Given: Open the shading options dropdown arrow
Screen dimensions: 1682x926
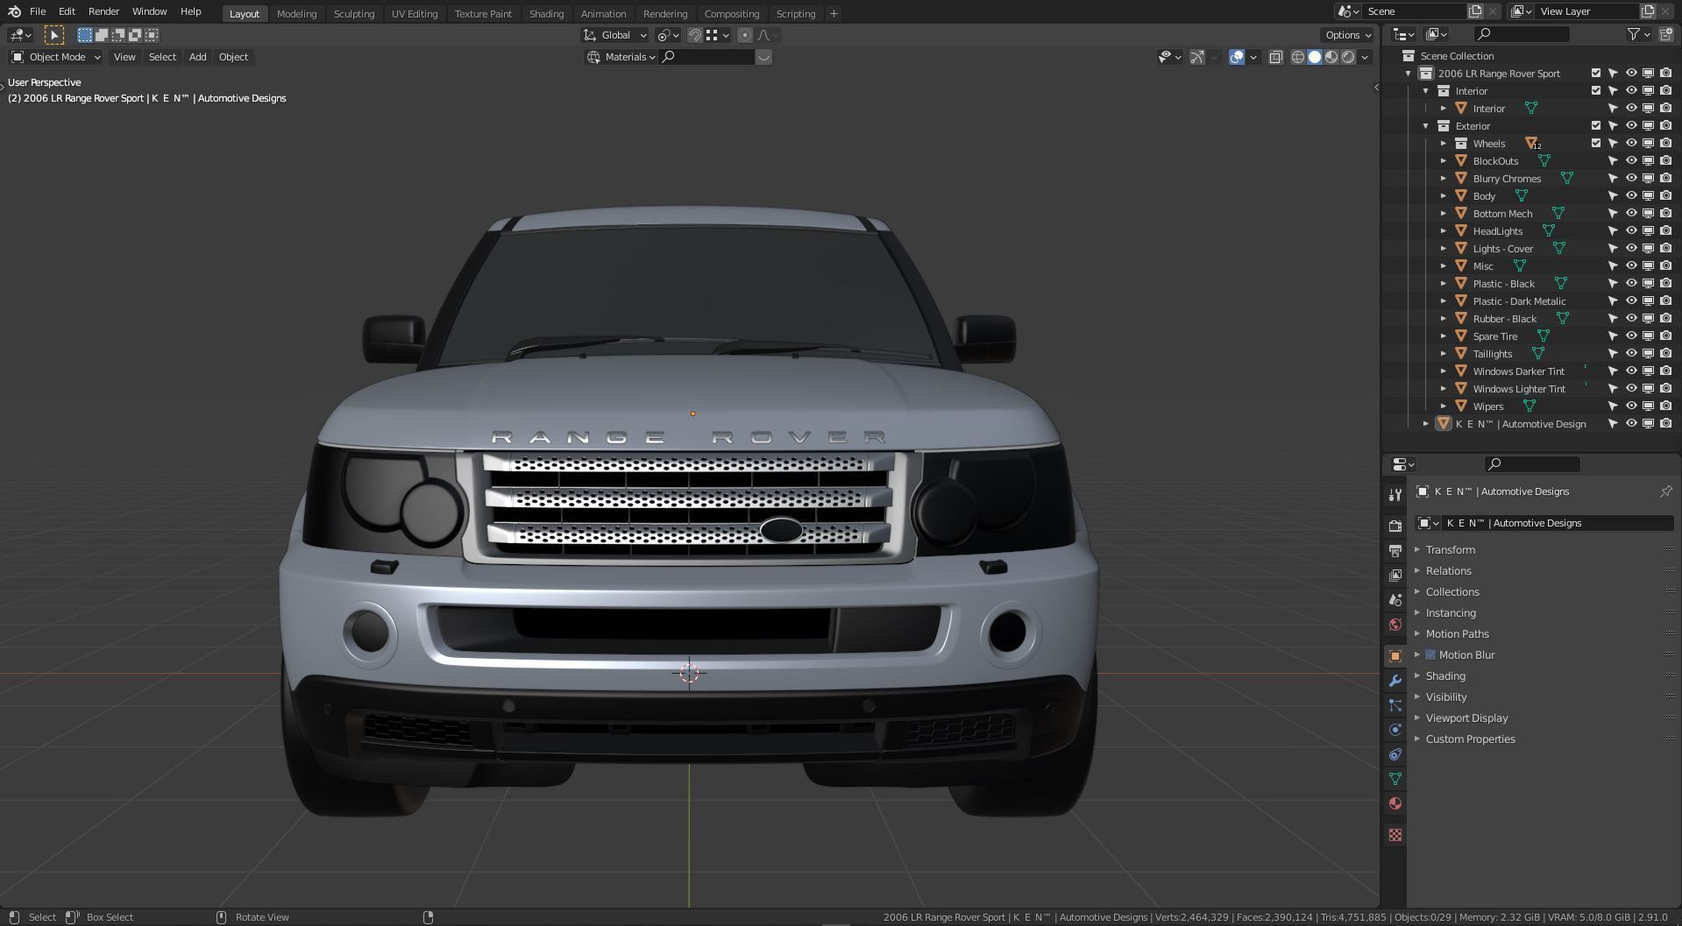Looking at the screenshot, I should [x=1365, y=57].
